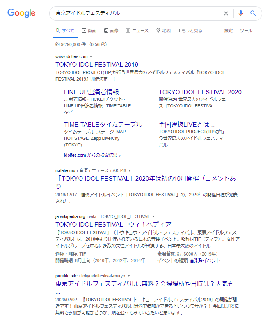Image resolution: width=263 pixels, height=323 pixels.
Task: Expand dropdown arrow next to ja.wikipedia.org URL
Action: 153,216
